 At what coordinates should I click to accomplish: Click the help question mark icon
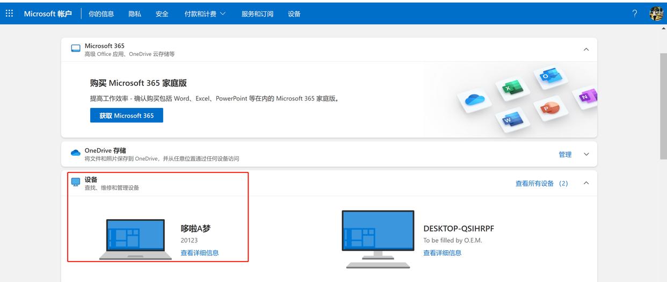tap(635, 13)
